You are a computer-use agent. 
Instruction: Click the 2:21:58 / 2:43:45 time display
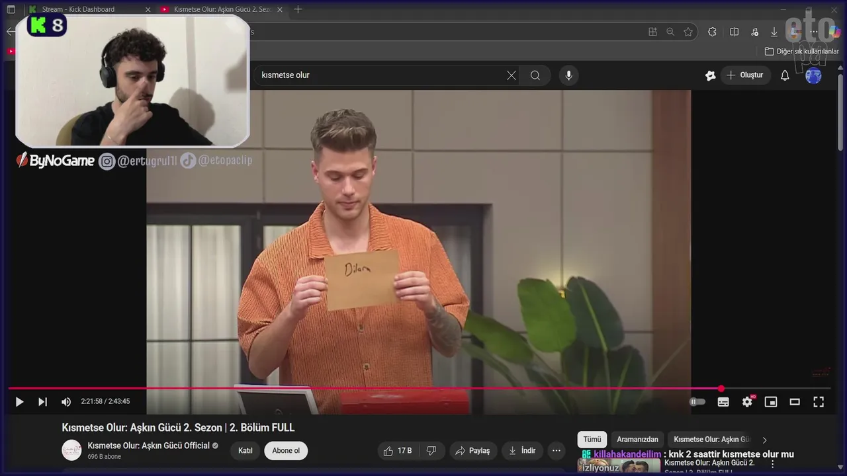click(x=105, y=401)
